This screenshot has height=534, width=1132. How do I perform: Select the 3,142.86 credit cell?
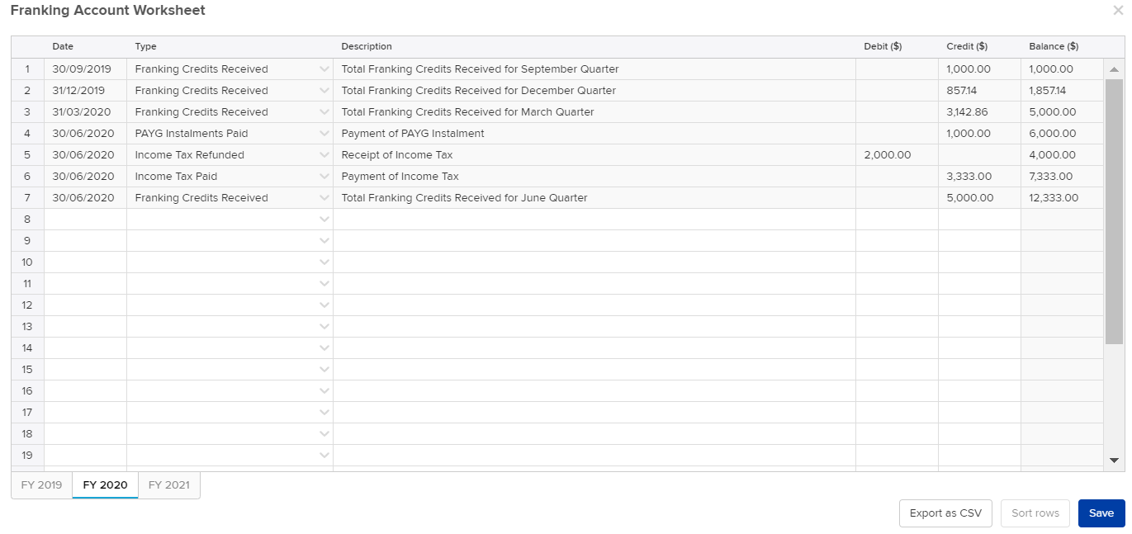pyautogui.click(x=980, y=112)
